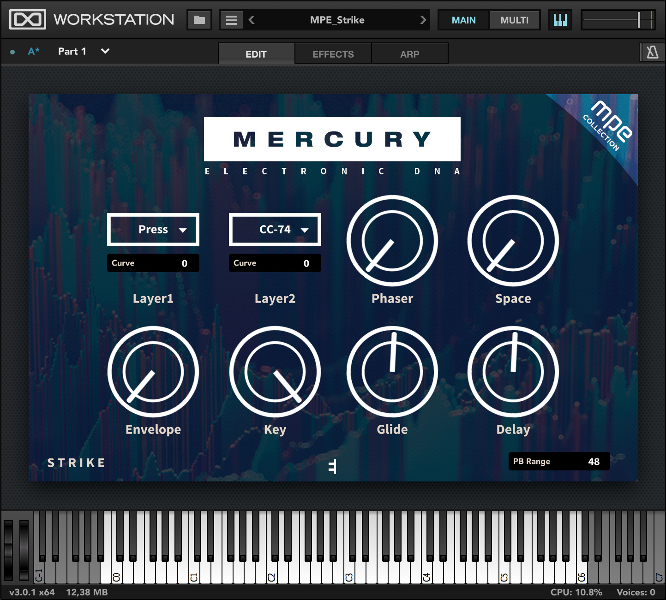The height and width of the screenshot is (600, 666).
Task: Click the WORKSTATION title text
Action: pos(114,19)
